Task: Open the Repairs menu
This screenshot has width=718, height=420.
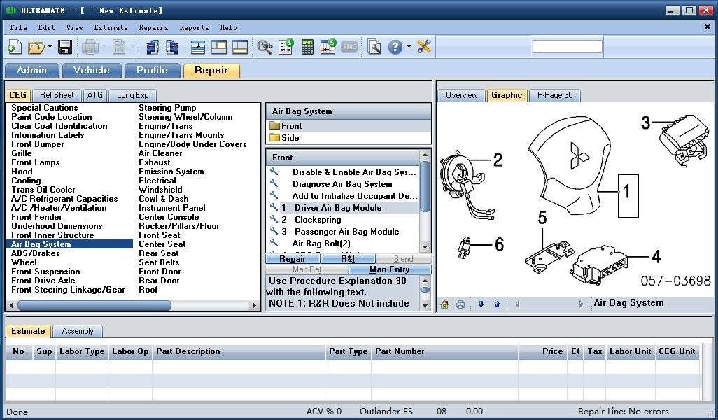Action: coord(153,27)
